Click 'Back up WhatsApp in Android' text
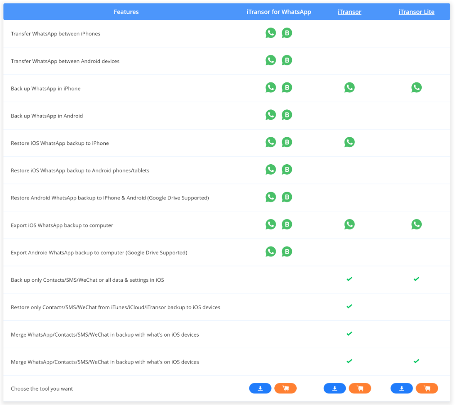This screenshot has height=405, width=456. click(47, 116)
